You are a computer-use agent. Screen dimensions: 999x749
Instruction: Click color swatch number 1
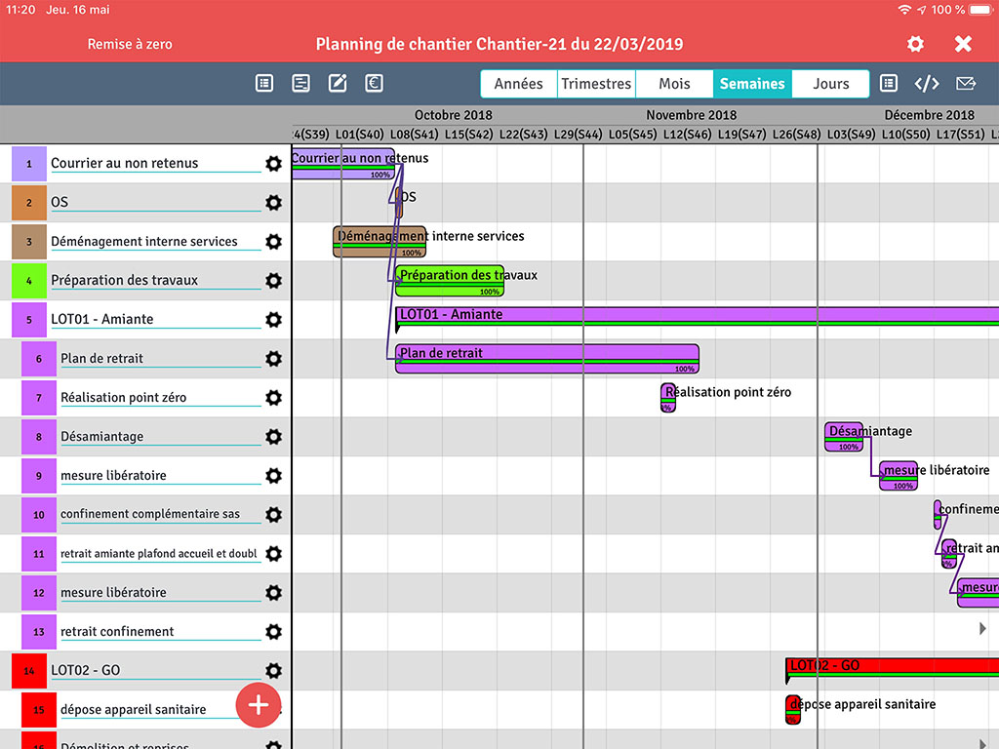(29, 164)
